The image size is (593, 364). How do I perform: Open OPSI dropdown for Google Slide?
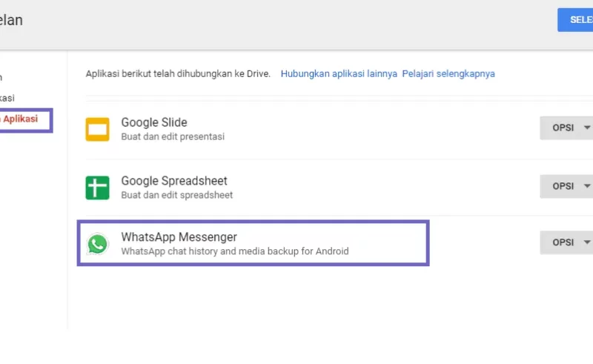(566, 128)
